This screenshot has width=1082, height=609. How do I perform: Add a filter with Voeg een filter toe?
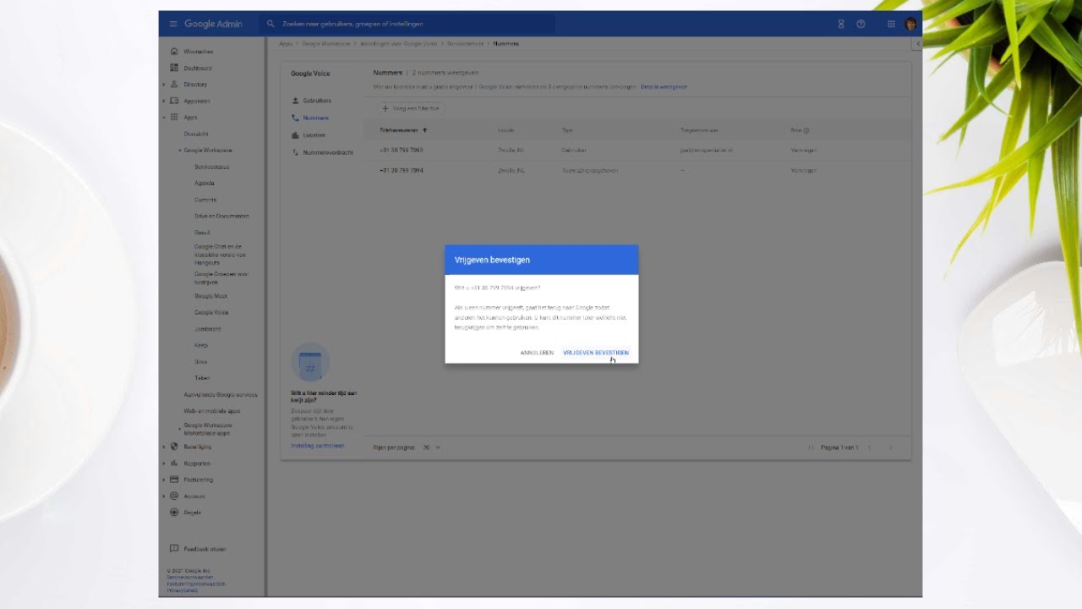click(411, 108)
